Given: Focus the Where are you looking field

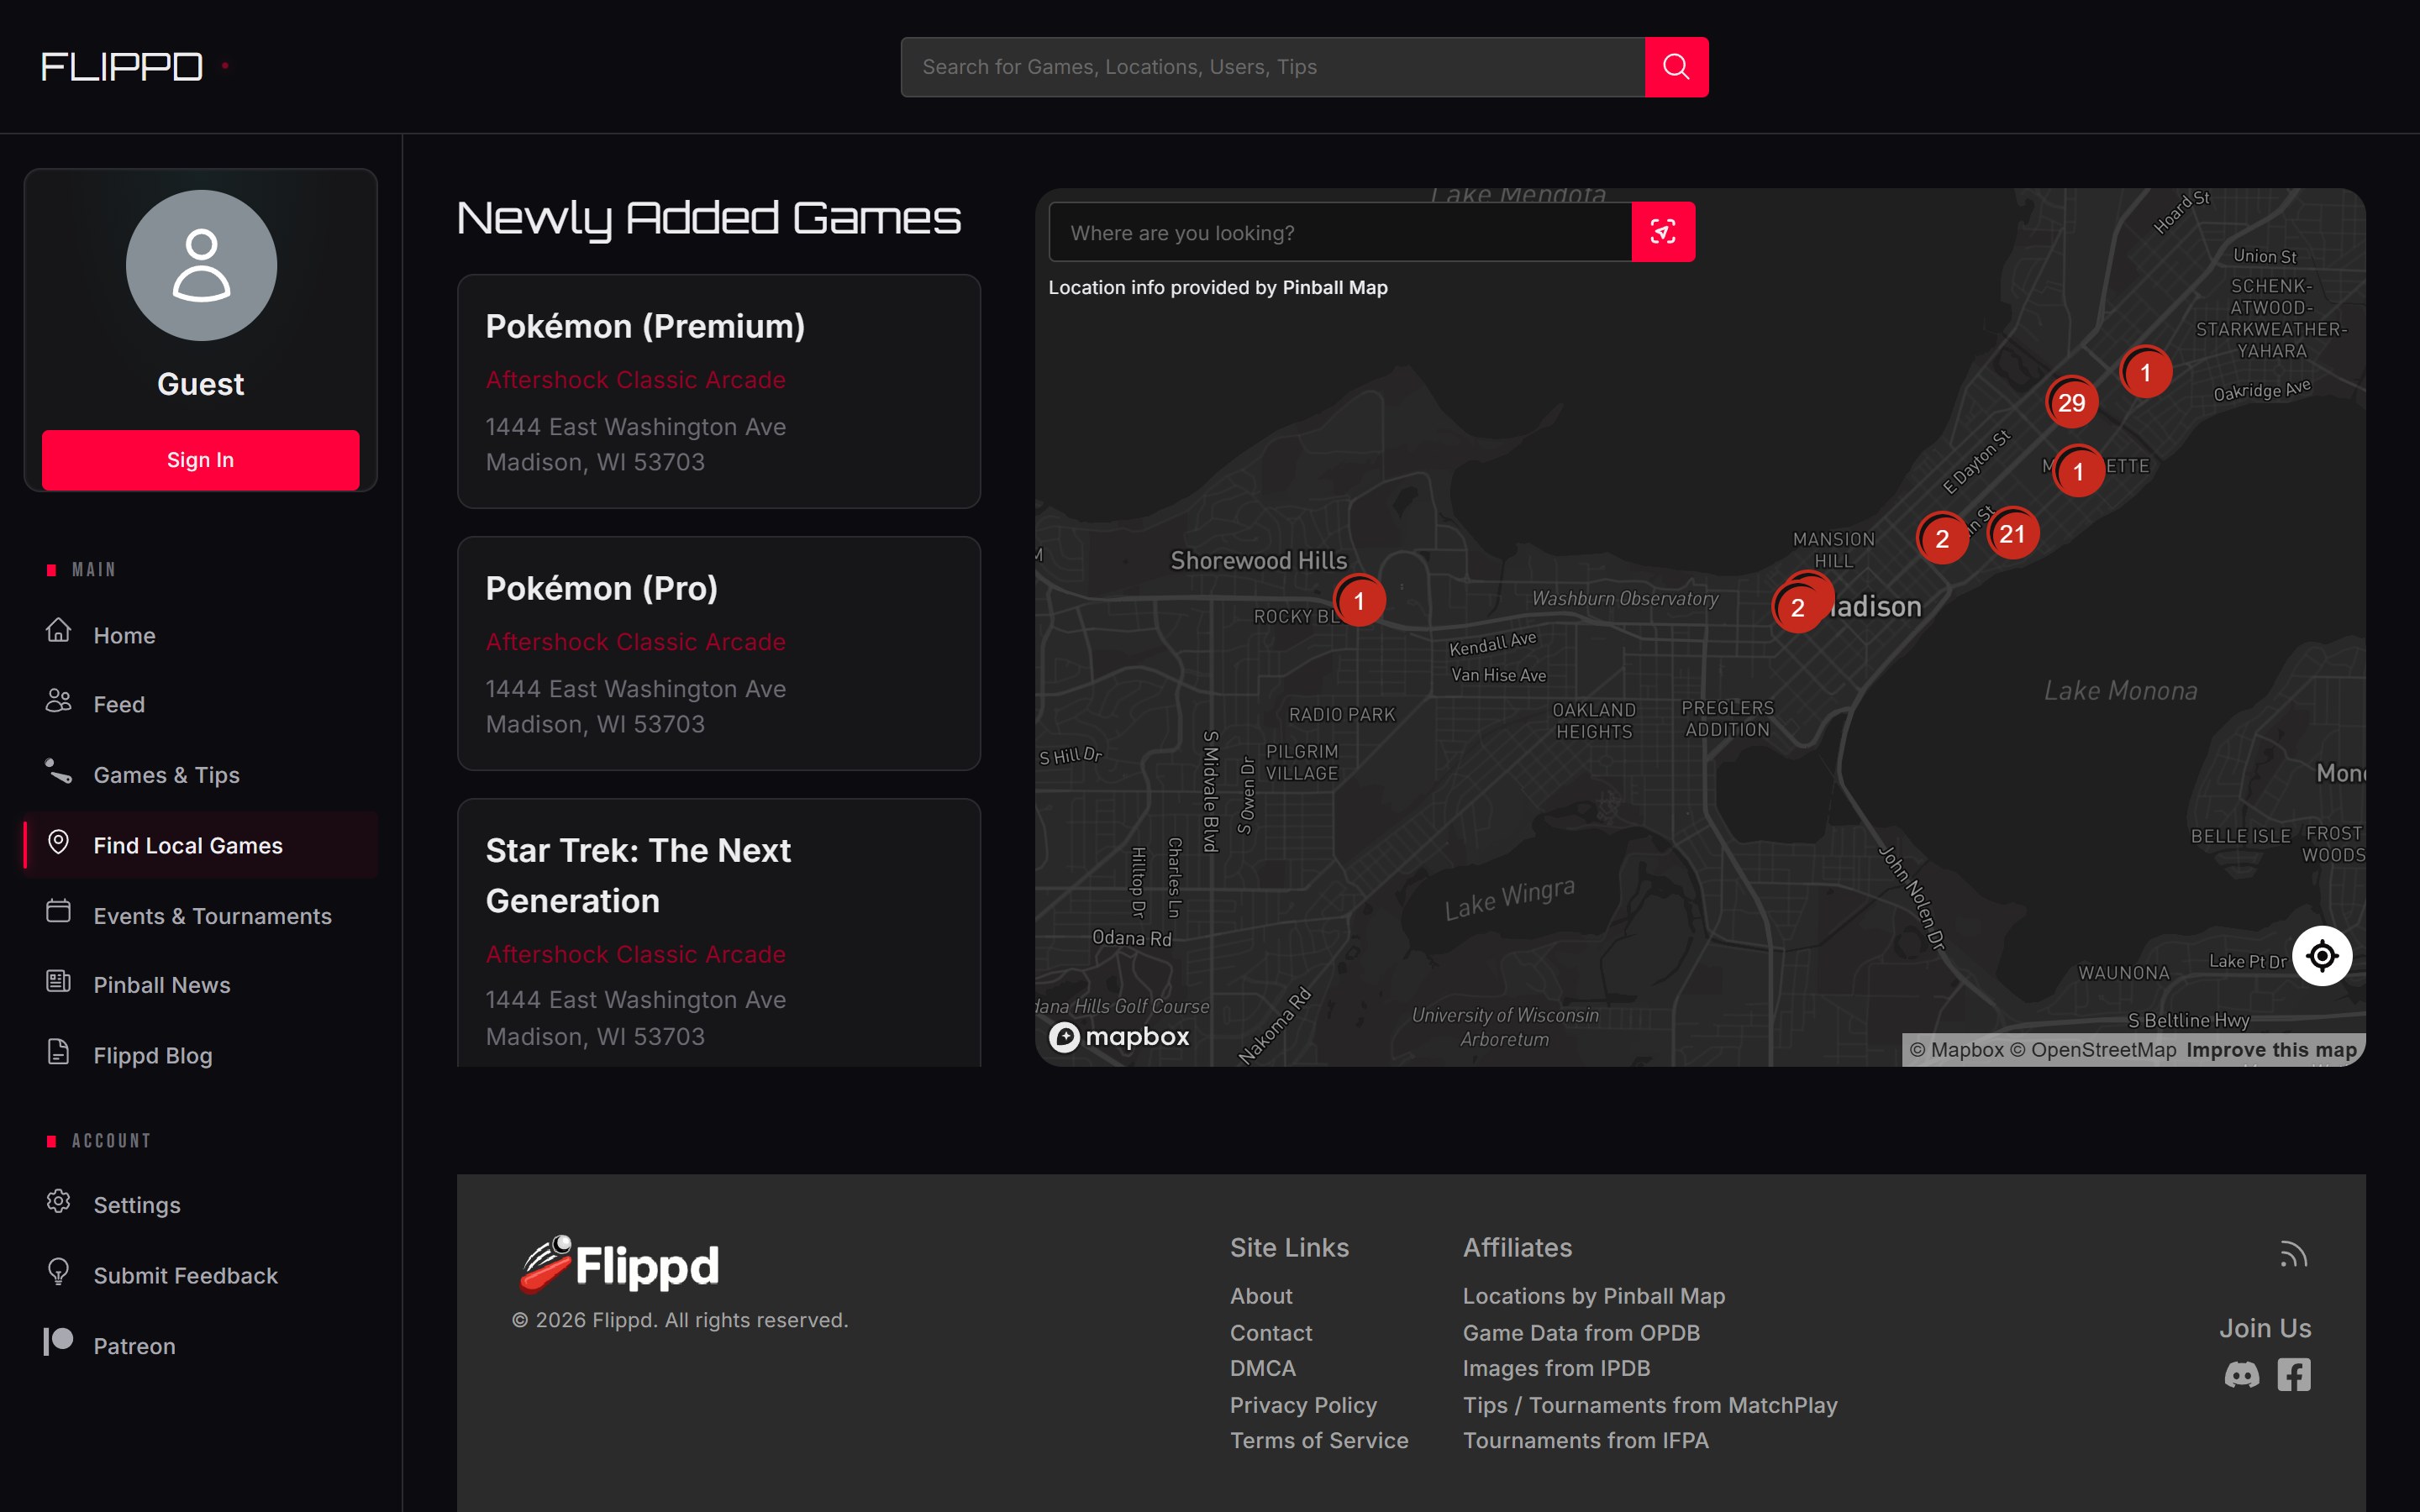Looking at the screenshot, I should (1340, 232).
